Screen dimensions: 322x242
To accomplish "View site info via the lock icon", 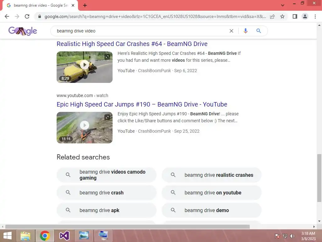I will 40,16.
